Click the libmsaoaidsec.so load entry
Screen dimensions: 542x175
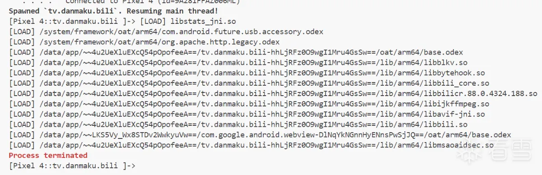[251, 145]
